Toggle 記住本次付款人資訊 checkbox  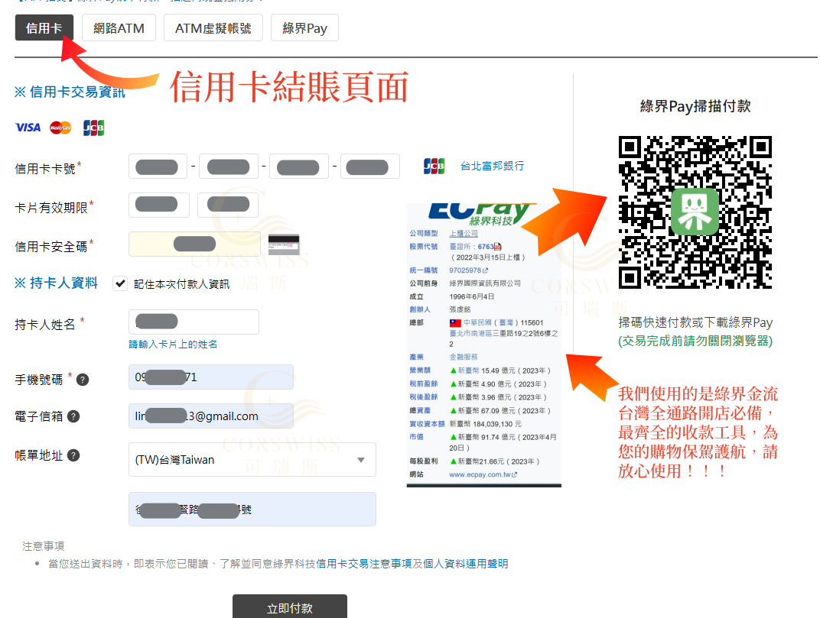pos(120,283)
